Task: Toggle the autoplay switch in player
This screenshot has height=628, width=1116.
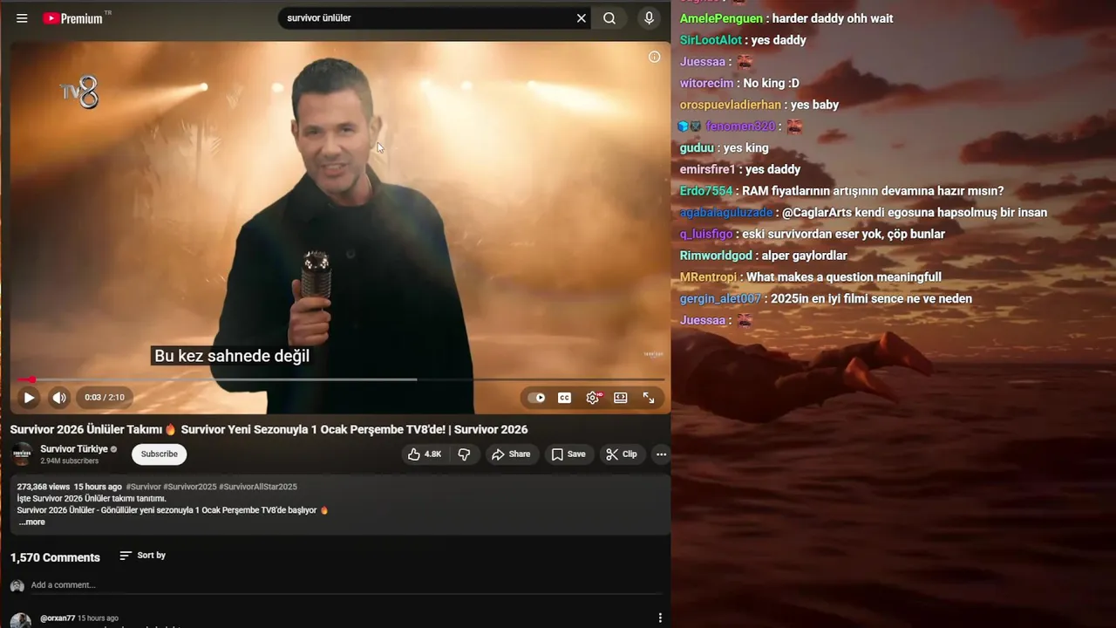Action: coord(537,398)
